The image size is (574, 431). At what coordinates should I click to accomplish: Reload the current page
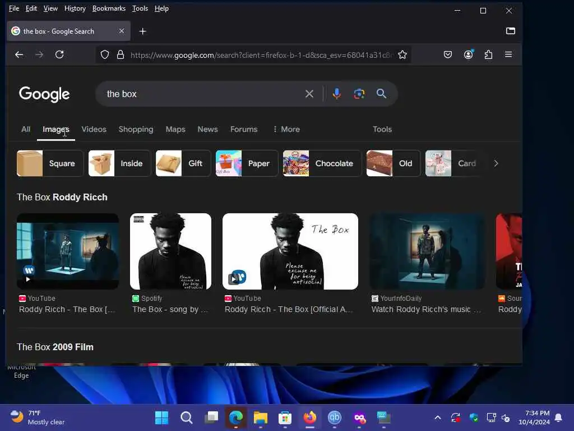point(59,54)
